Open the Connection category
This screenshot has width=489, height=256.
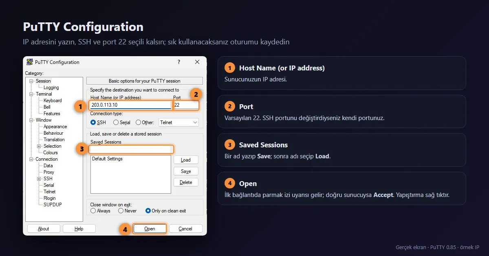click(x=46, y=159)
